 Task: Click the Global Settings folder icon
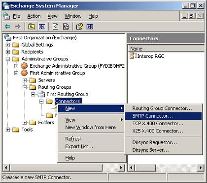point(16,45)
